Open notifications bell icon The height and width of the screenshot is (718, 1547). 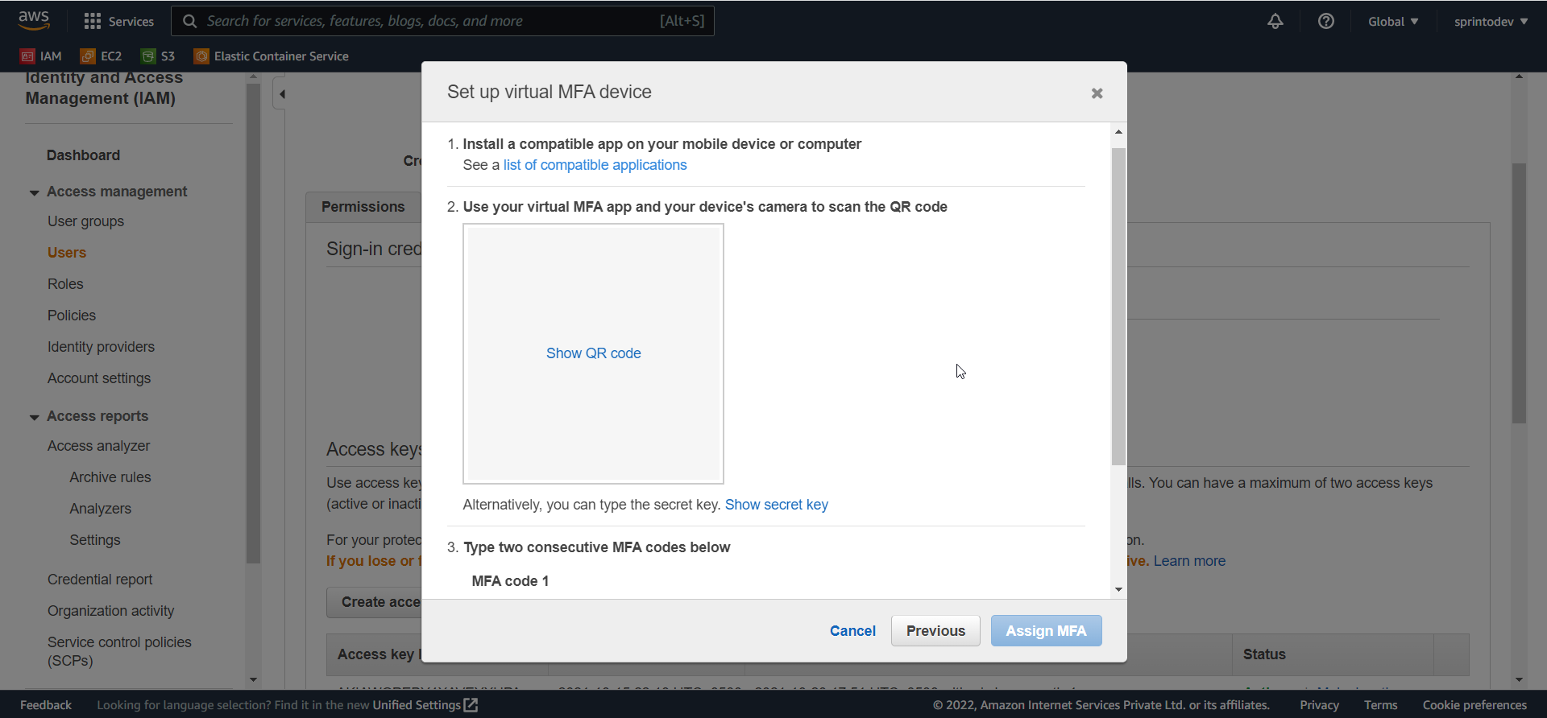1275,22
